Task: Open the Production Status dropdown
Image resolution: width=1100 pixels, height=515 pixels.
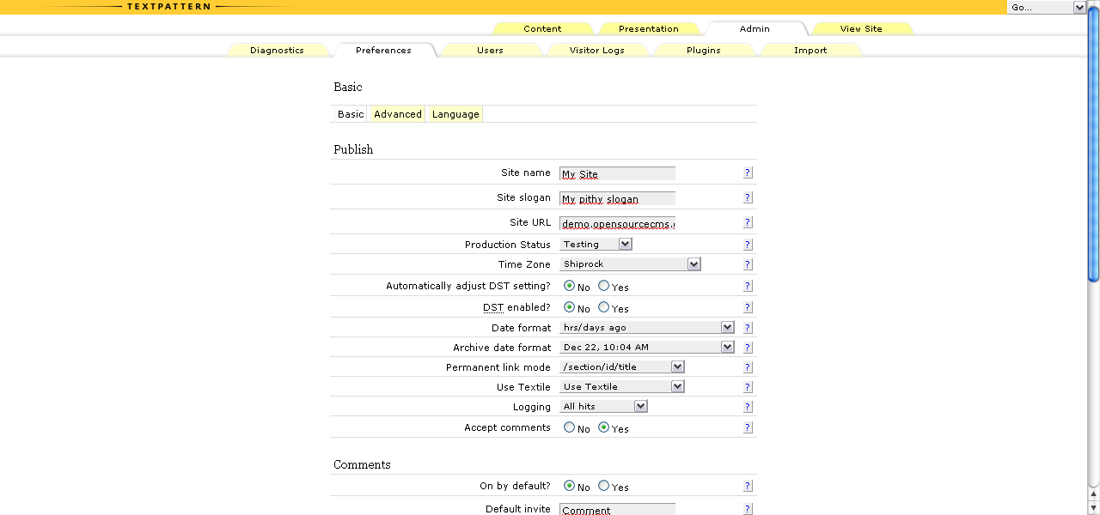Action: (596, 245)
